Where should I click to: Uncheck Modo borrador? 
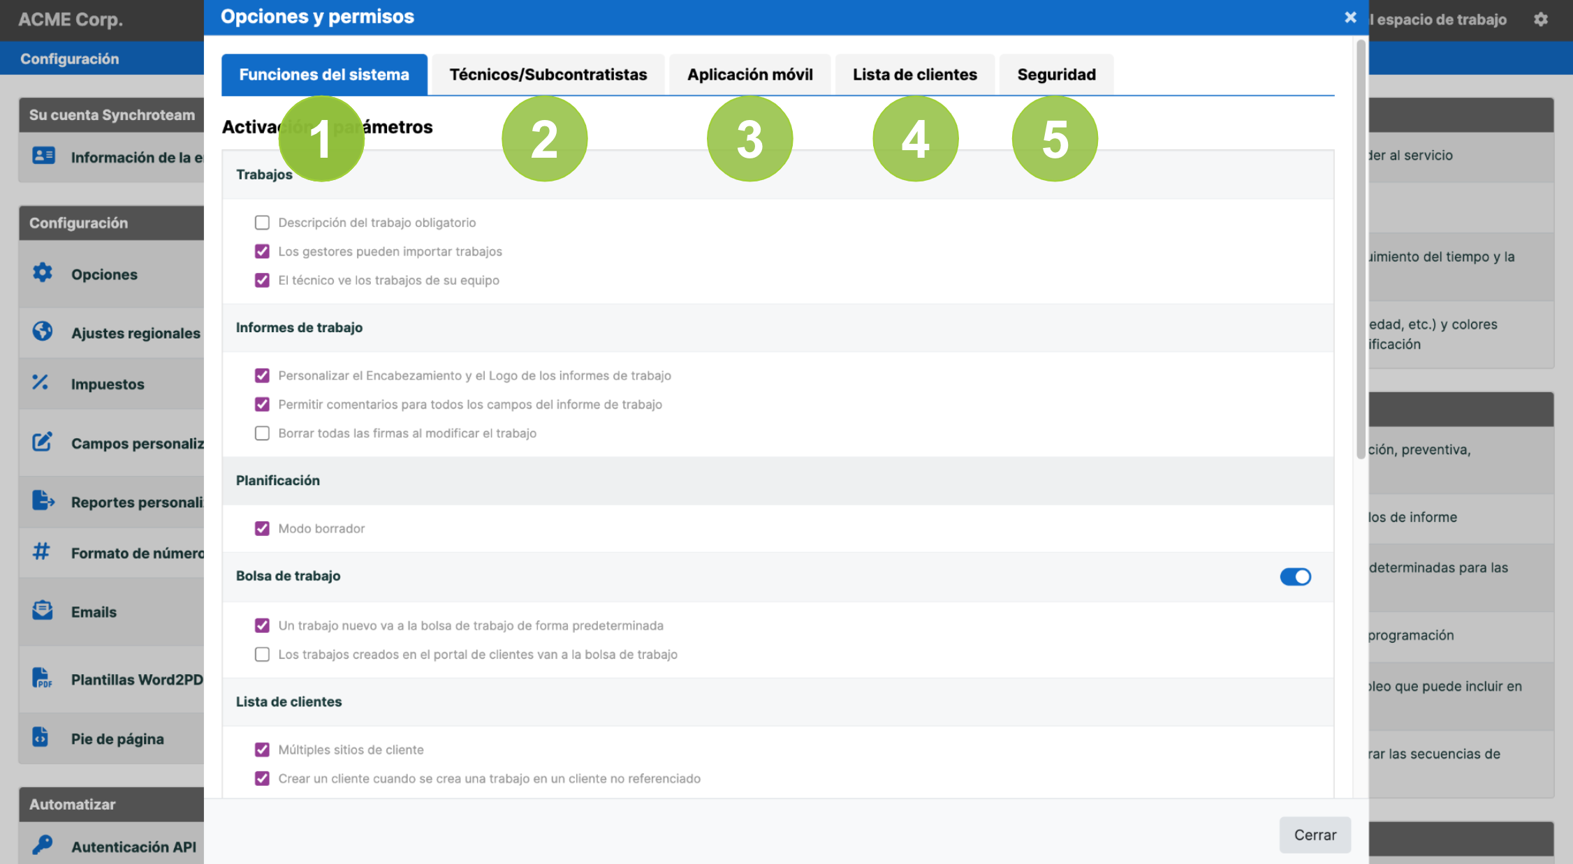coord(262,528)
